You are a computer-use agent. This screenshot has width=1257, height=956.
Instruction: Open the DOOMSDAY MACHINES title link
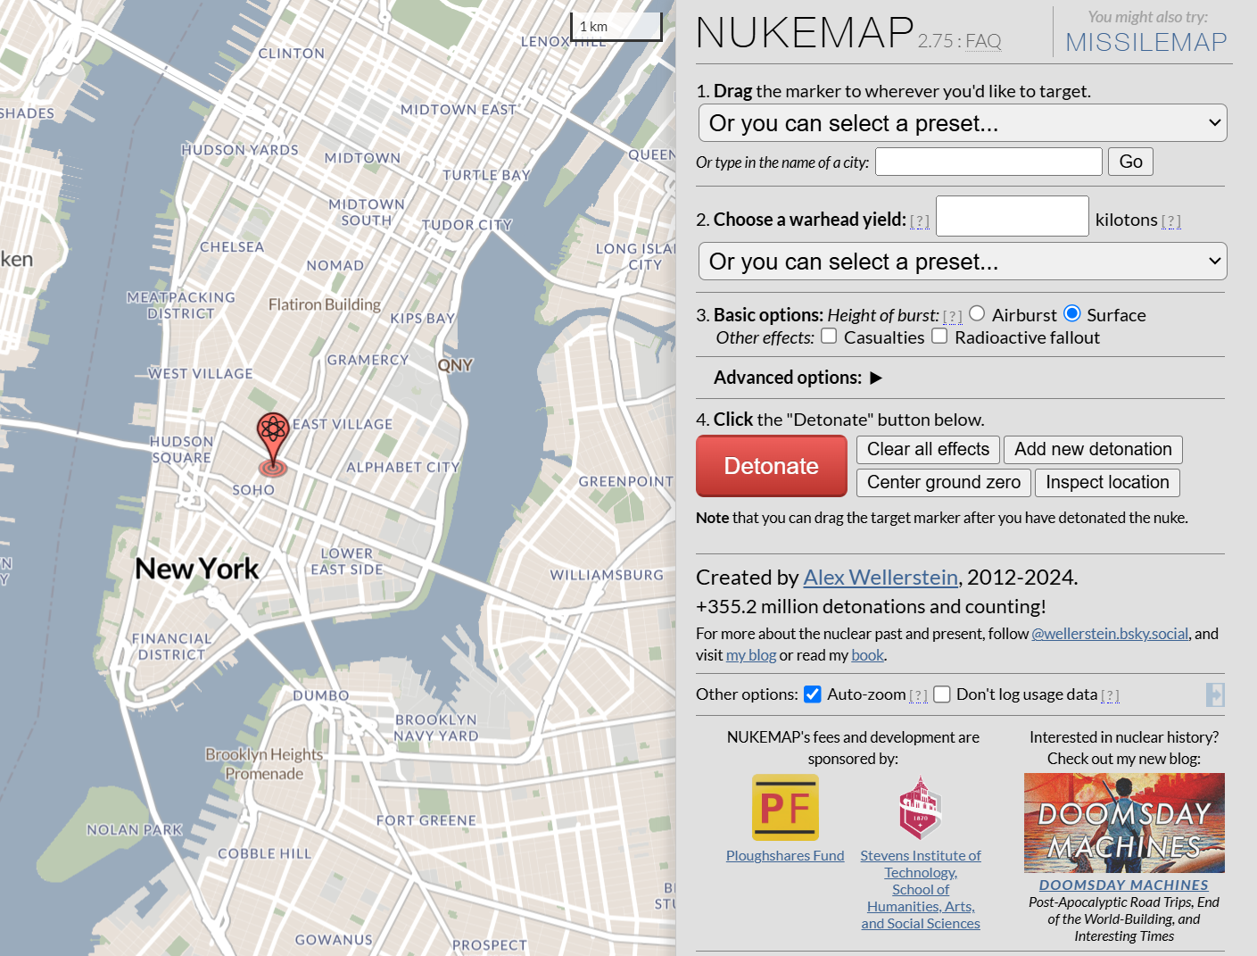pyautogui.click(x=1124, y=885)
